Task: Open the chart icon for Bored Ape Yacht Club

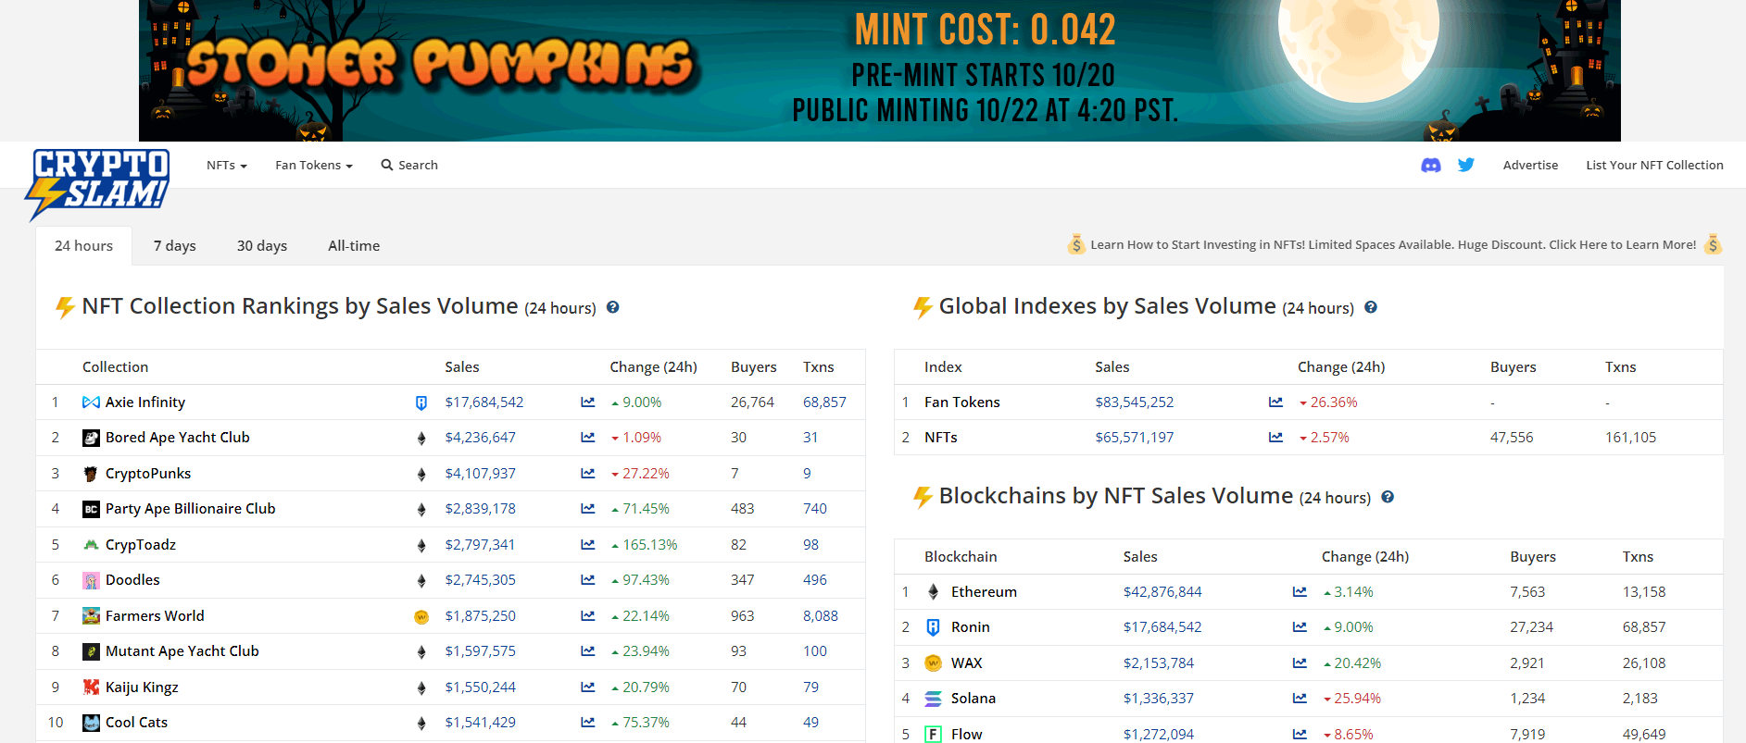Action: (588, 438)
